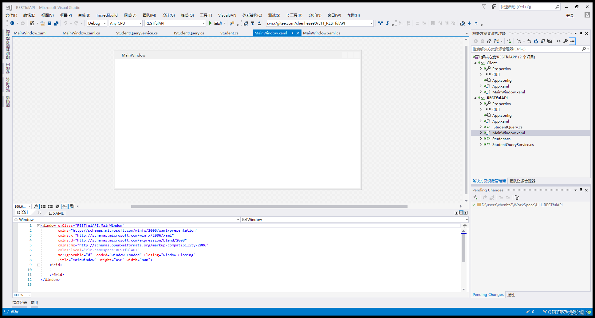
Task: Click the XAML editor vertical scrollbar thumb
Action: [463, 248]
